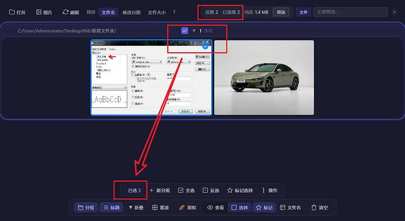Toggle 彩虹 rainbow mode

(188, 208)
